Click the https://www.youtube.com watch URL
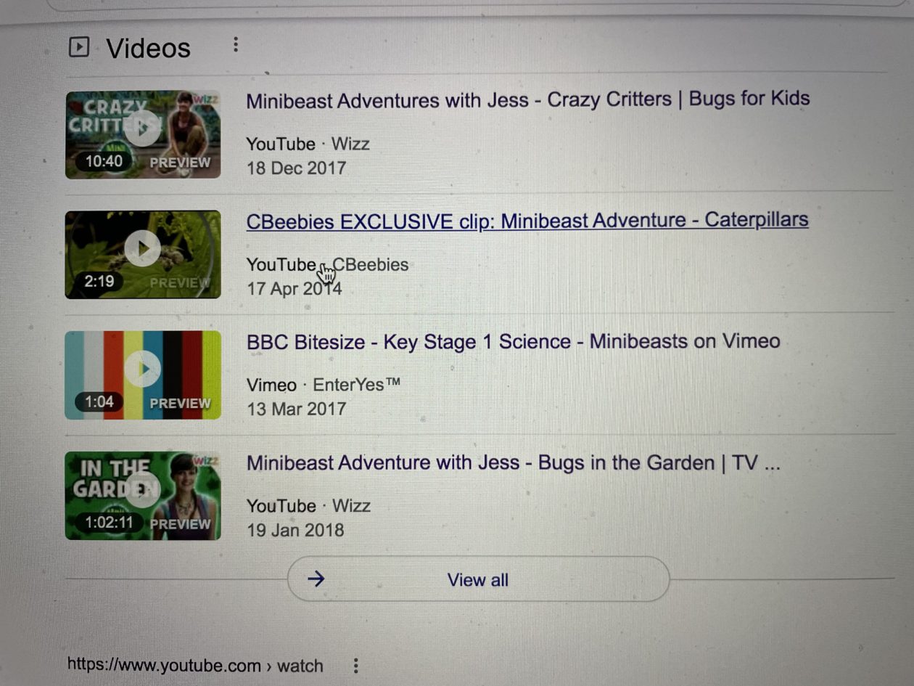This screenshot has height=686, width=914. tap(195, 666)
